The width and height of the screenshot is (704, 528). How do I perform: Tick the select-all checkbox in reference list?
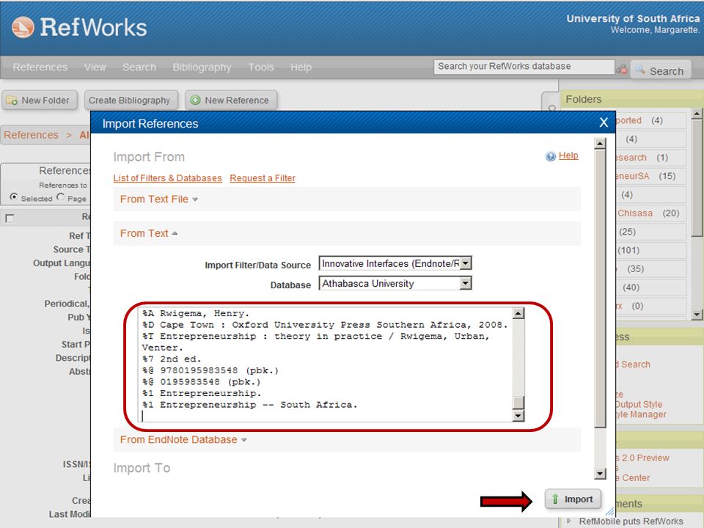[10, 219]
